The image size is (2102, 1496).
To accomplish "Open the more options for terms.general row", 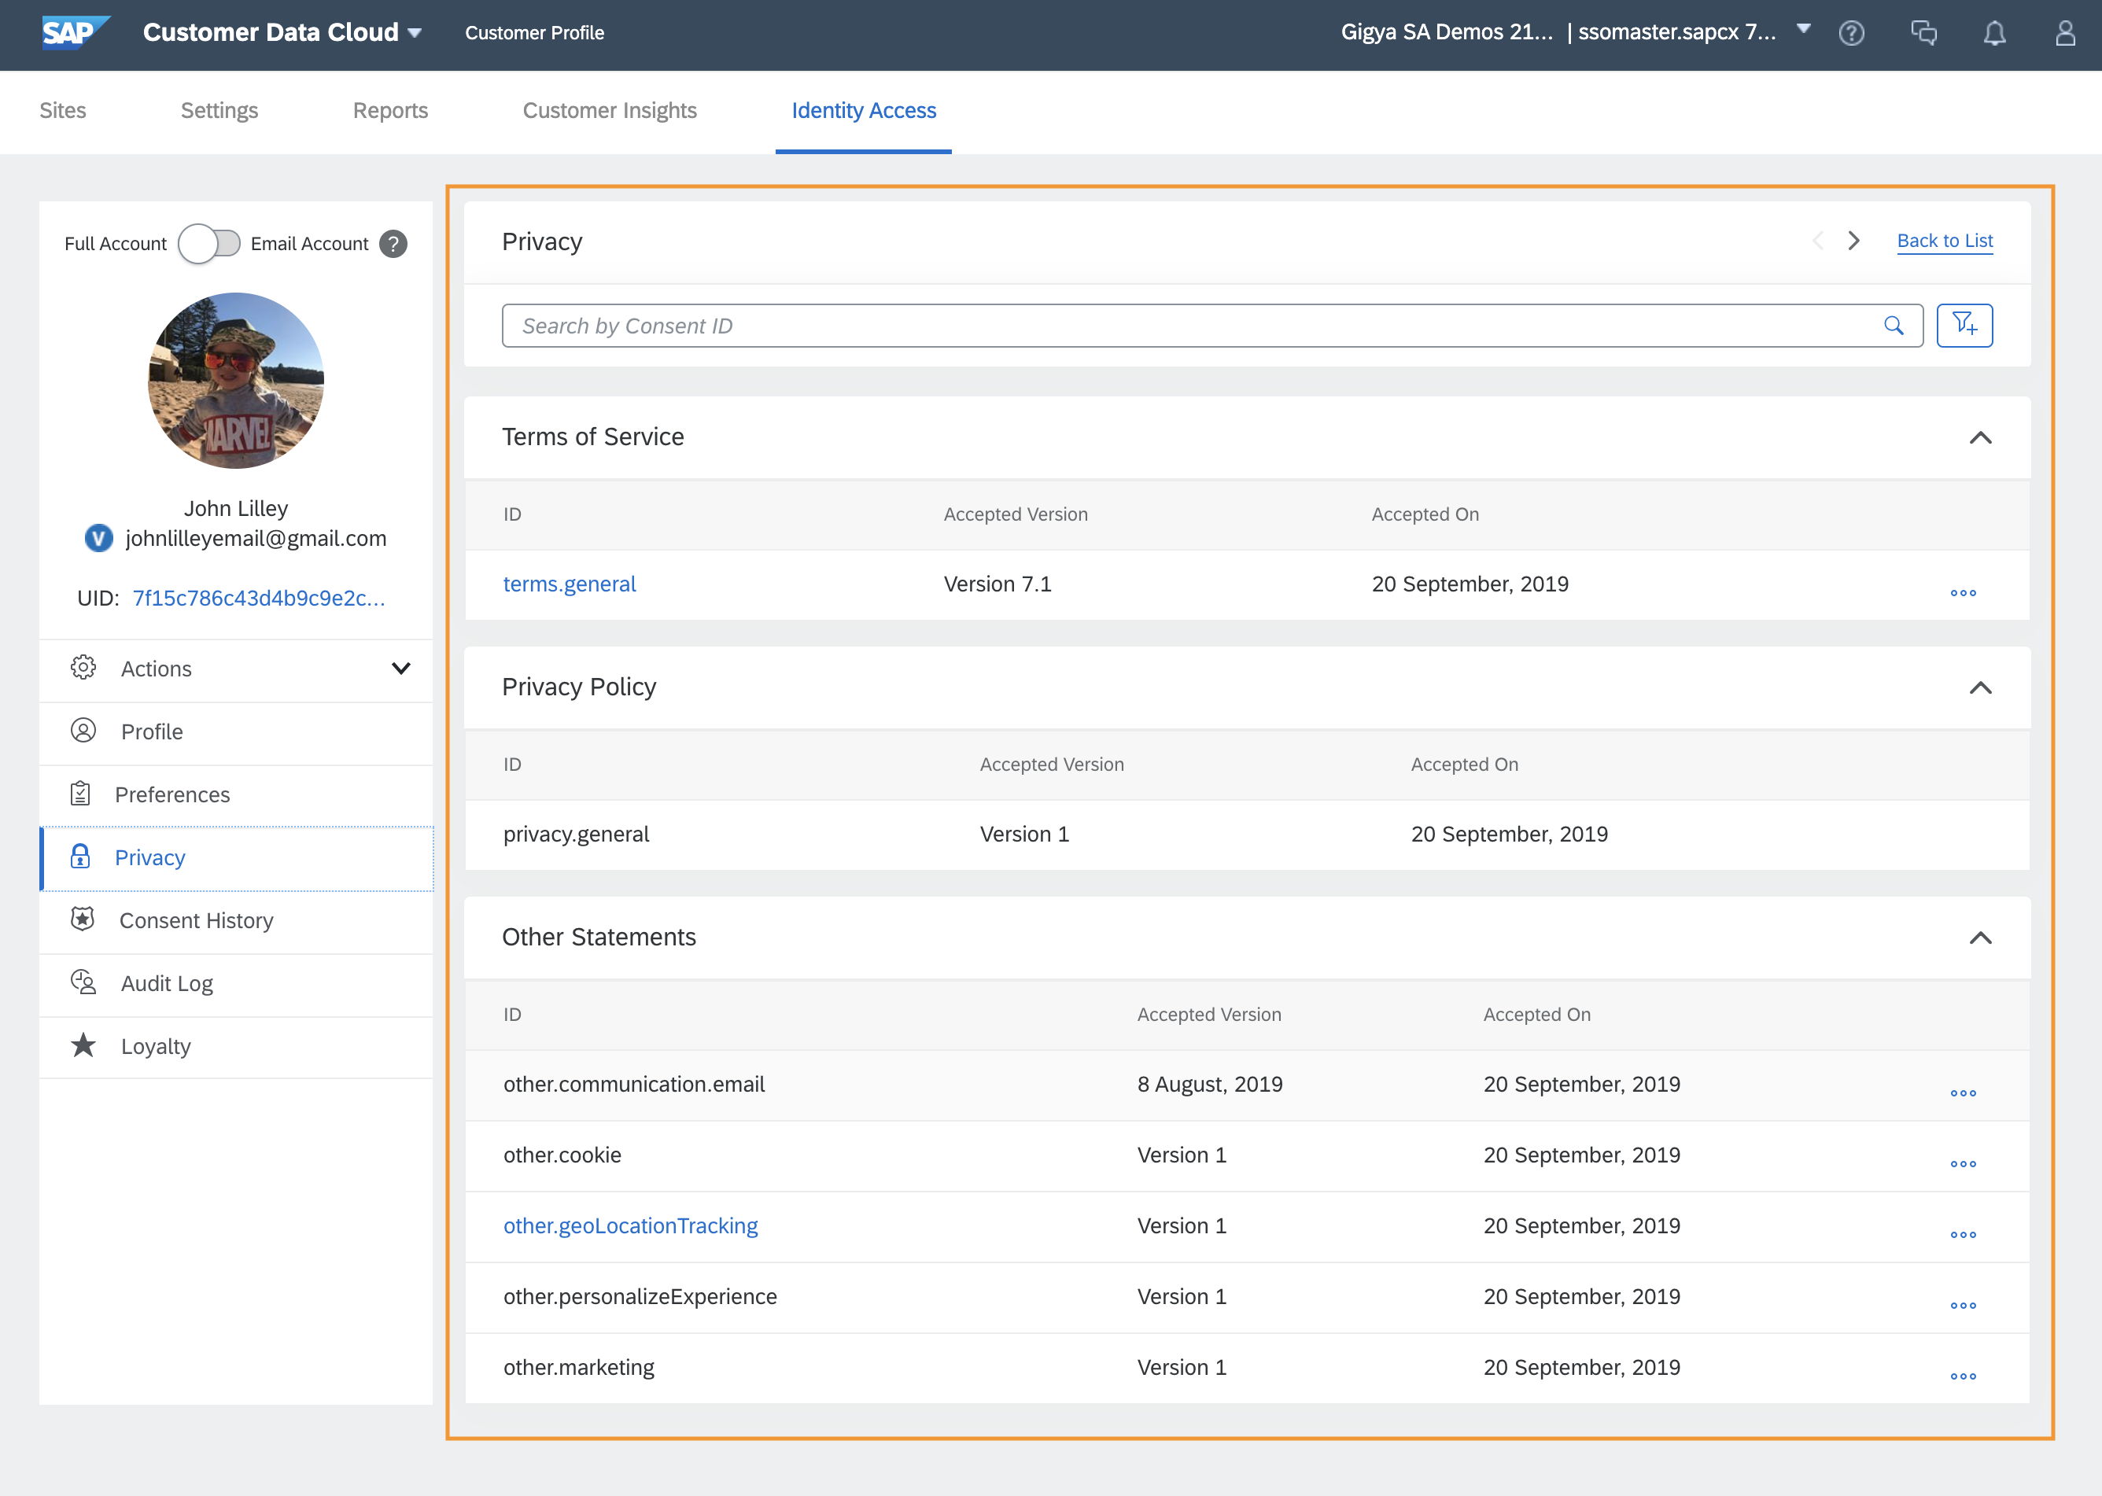I will (1963, 592).
